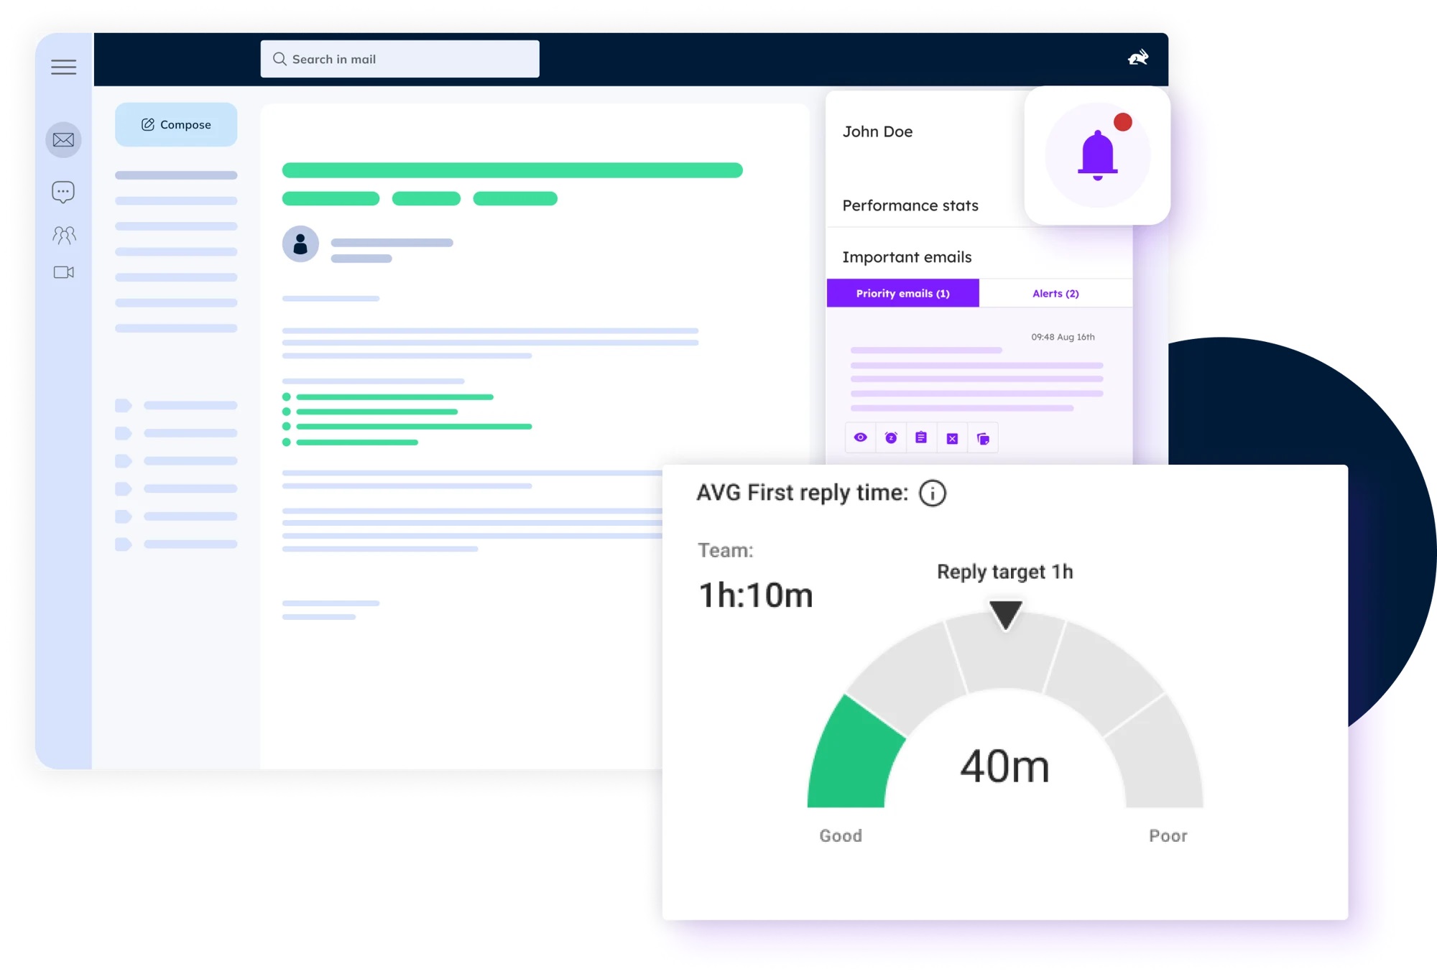Expand the Important emails section
Viewport: 1437px width, 974px height.
[x=906, y=257]
